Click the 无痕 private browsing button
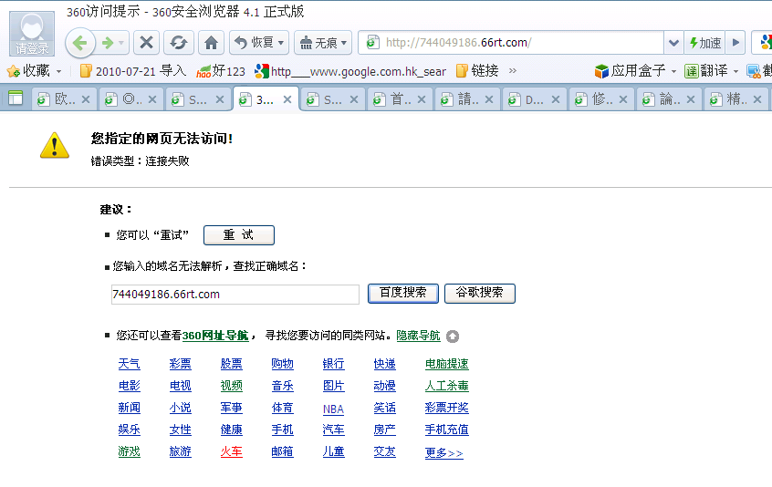This screenshot has width=772, height=487. [x=318, y=43]
